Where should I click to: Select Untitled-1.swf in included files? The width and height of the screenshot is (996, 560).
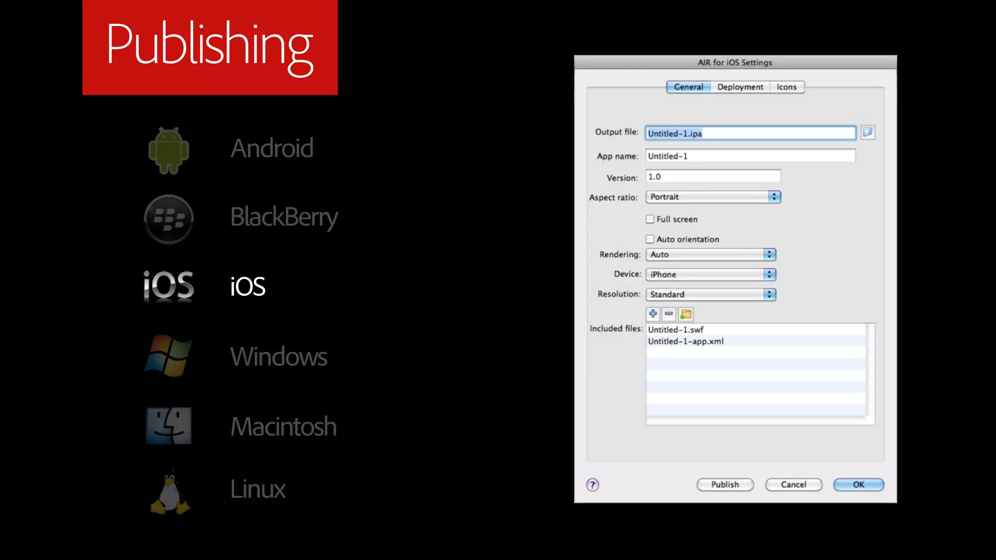756,330
